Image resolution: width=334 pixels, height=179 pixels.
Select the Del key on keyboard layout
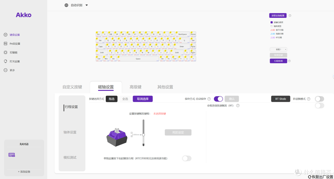193,40
